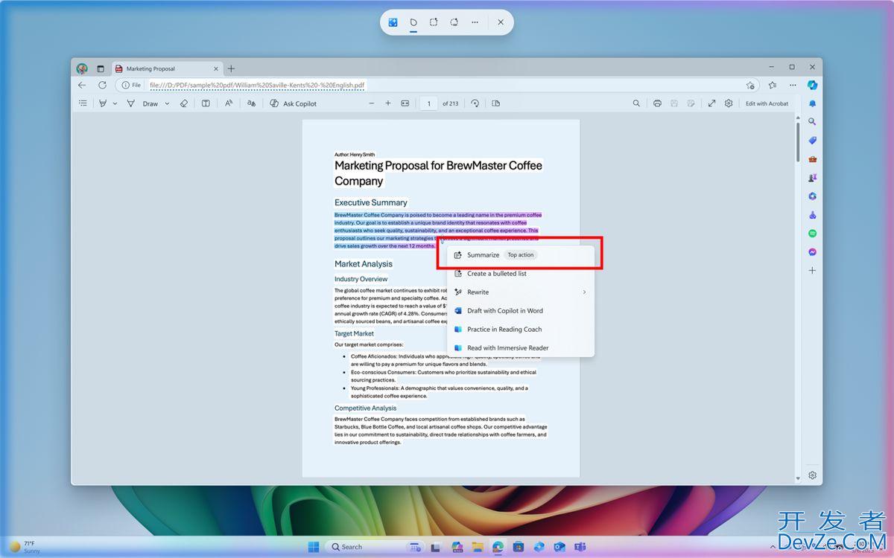This screenshot has width=894, height=558.
Task: Zoom in using the plus button
Action: click(x=387, y=103)
